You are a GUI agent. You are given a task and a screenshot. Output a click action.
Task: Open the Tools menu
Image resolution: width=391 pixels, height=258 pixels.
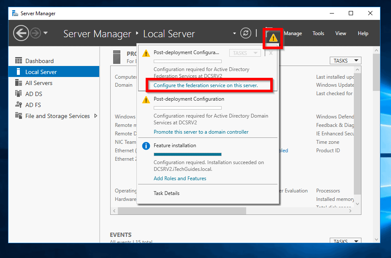click(x=318, y=33)
